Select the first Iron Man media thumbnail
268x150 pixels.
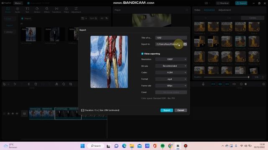(31, 34)
